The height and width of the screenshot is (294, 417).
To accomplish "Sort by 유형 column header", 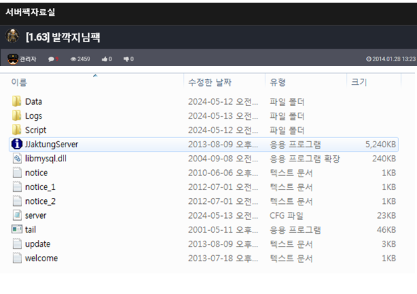I will point(277,82).
